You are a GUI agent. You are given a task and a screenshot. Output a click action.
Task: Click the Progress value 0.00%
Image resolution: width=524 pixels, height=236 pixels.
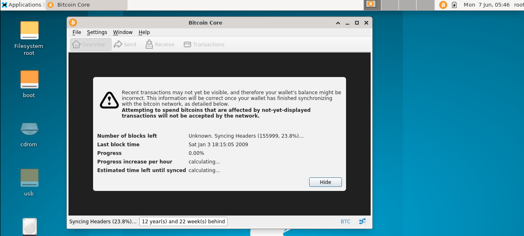196,153
